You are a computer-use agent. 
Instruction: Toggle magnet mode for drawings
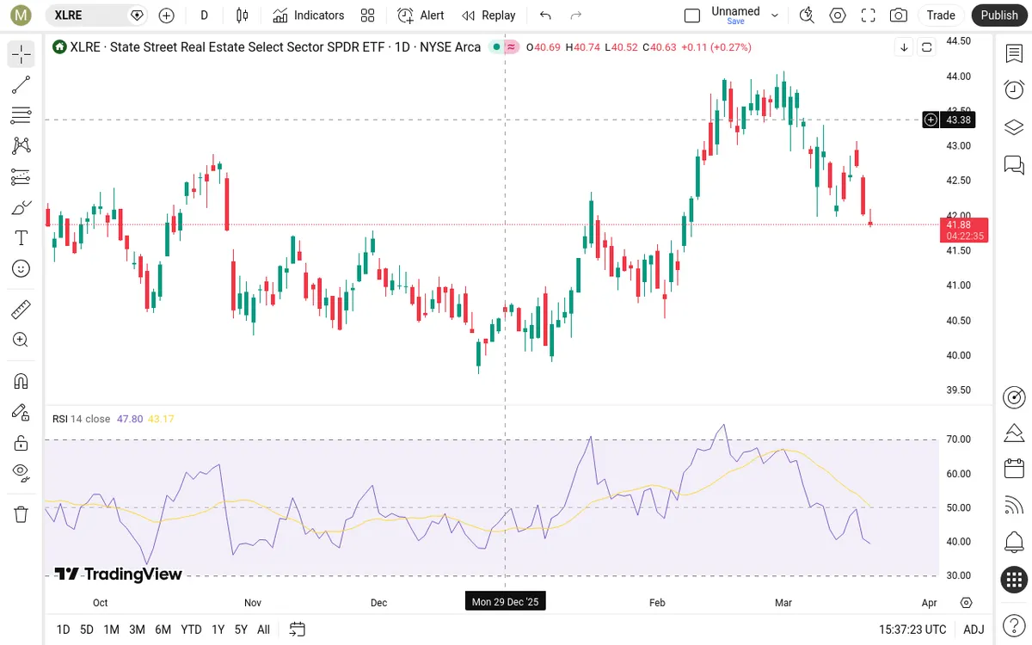click(x=21, y=381)
